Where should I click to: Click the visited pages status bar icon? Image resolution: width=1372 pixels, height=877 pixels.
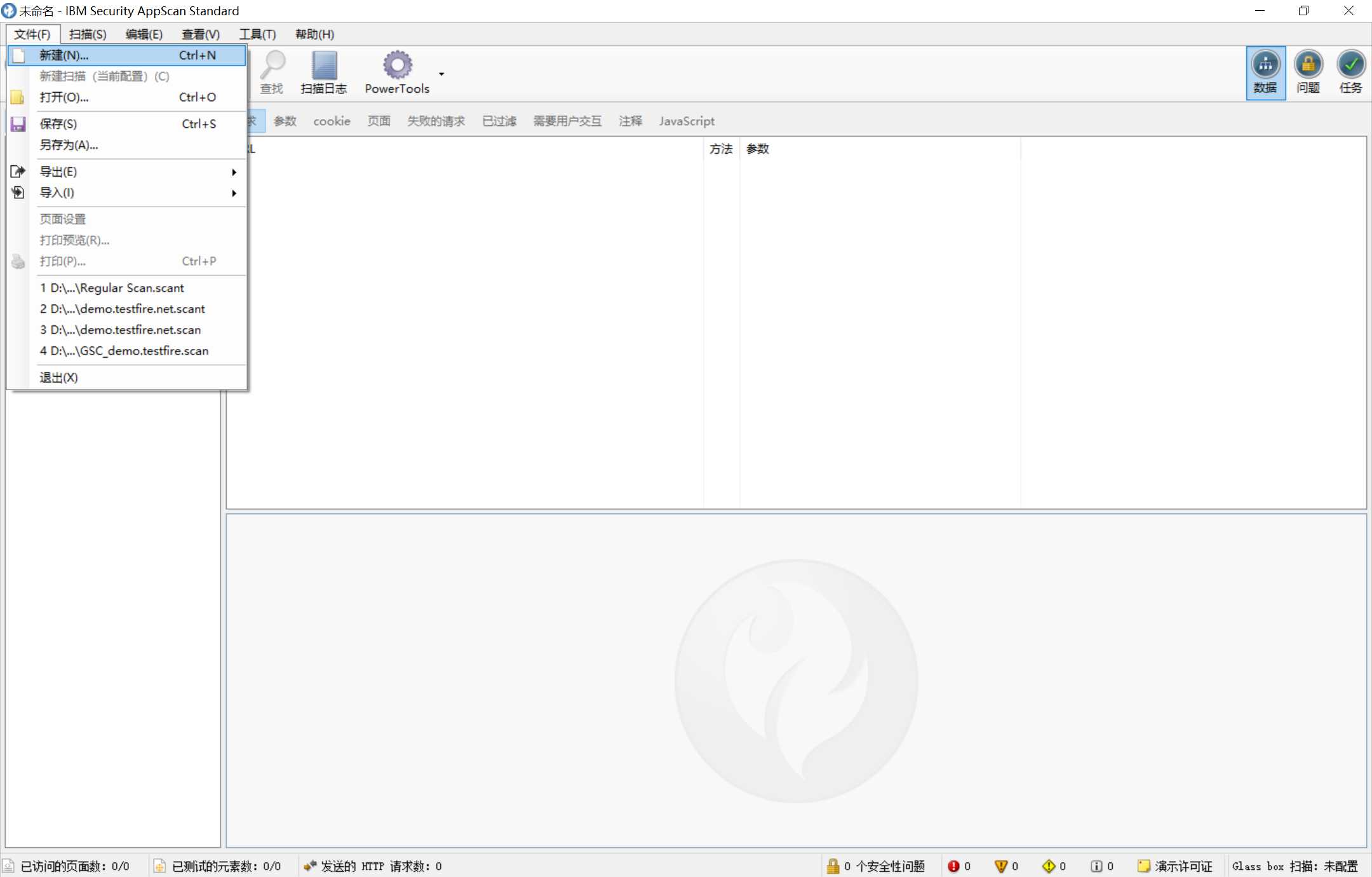(9, 866)
